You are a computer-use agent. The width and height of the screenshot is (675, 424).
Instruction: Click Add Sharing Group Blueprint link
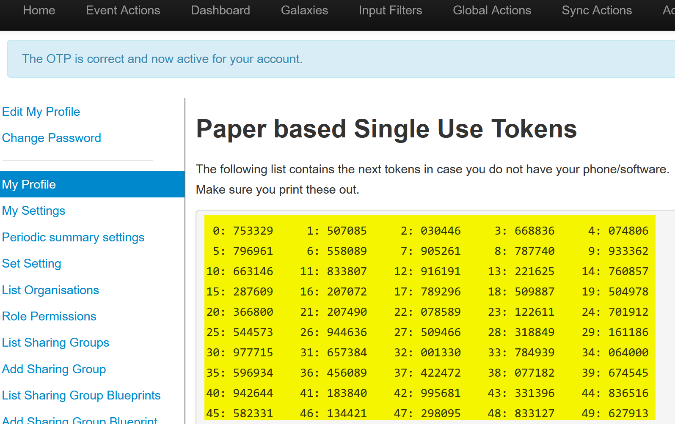[x=80, y=420]
